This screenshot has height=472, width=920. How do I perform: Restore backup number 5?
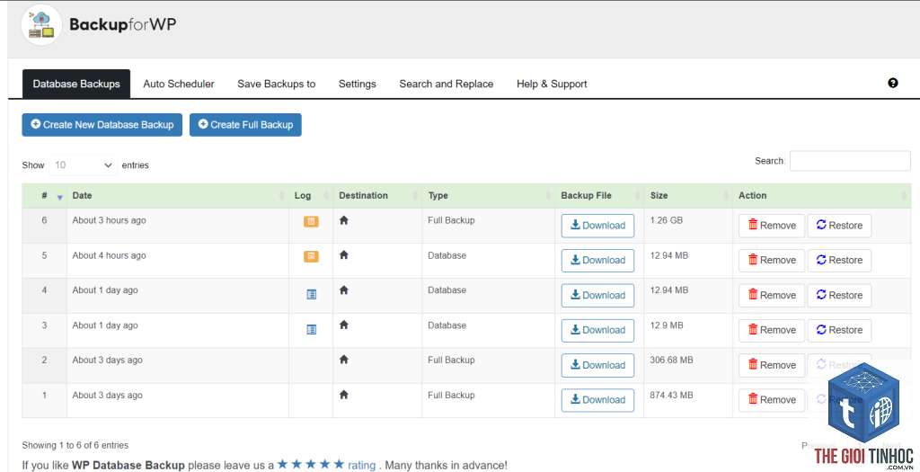pyautogui.click(x=839, y=260)
